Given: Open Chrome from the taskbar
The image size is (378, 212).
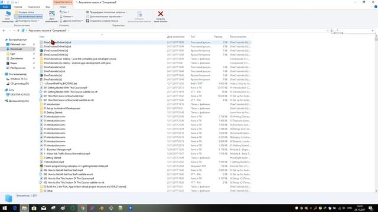Looking at the screenshot, I should point(83,208).
